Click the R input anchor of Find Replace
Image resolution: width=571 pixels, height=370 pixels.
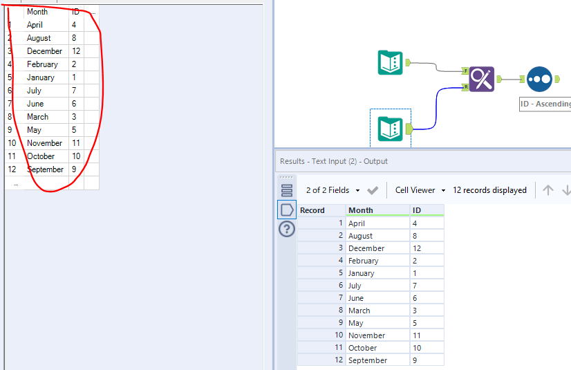(465, 87)
